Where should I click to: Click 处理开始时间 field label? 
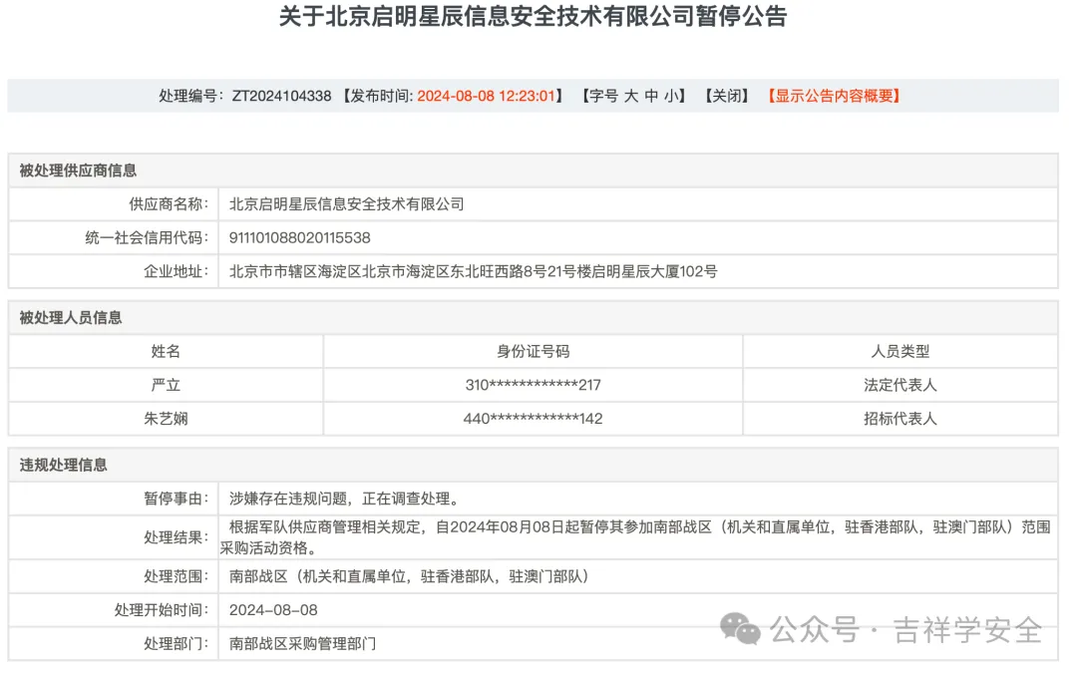(x=161, y=610)
